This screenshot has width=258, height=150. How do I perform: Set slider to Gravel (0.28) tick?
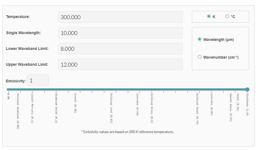(75, 89)
